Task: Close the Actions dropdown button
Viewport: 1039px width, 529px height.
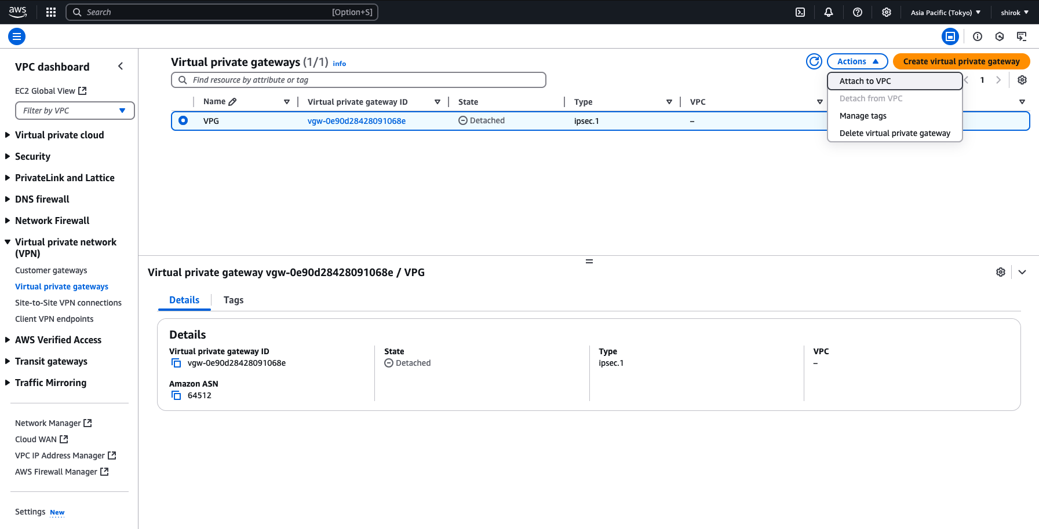Action: tap(858, 61)
